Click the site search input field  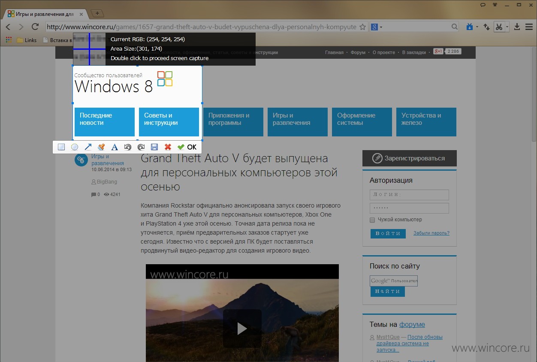394,281
